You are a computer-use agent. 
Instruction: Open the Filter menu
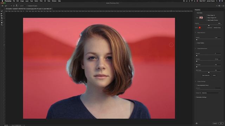41,1
